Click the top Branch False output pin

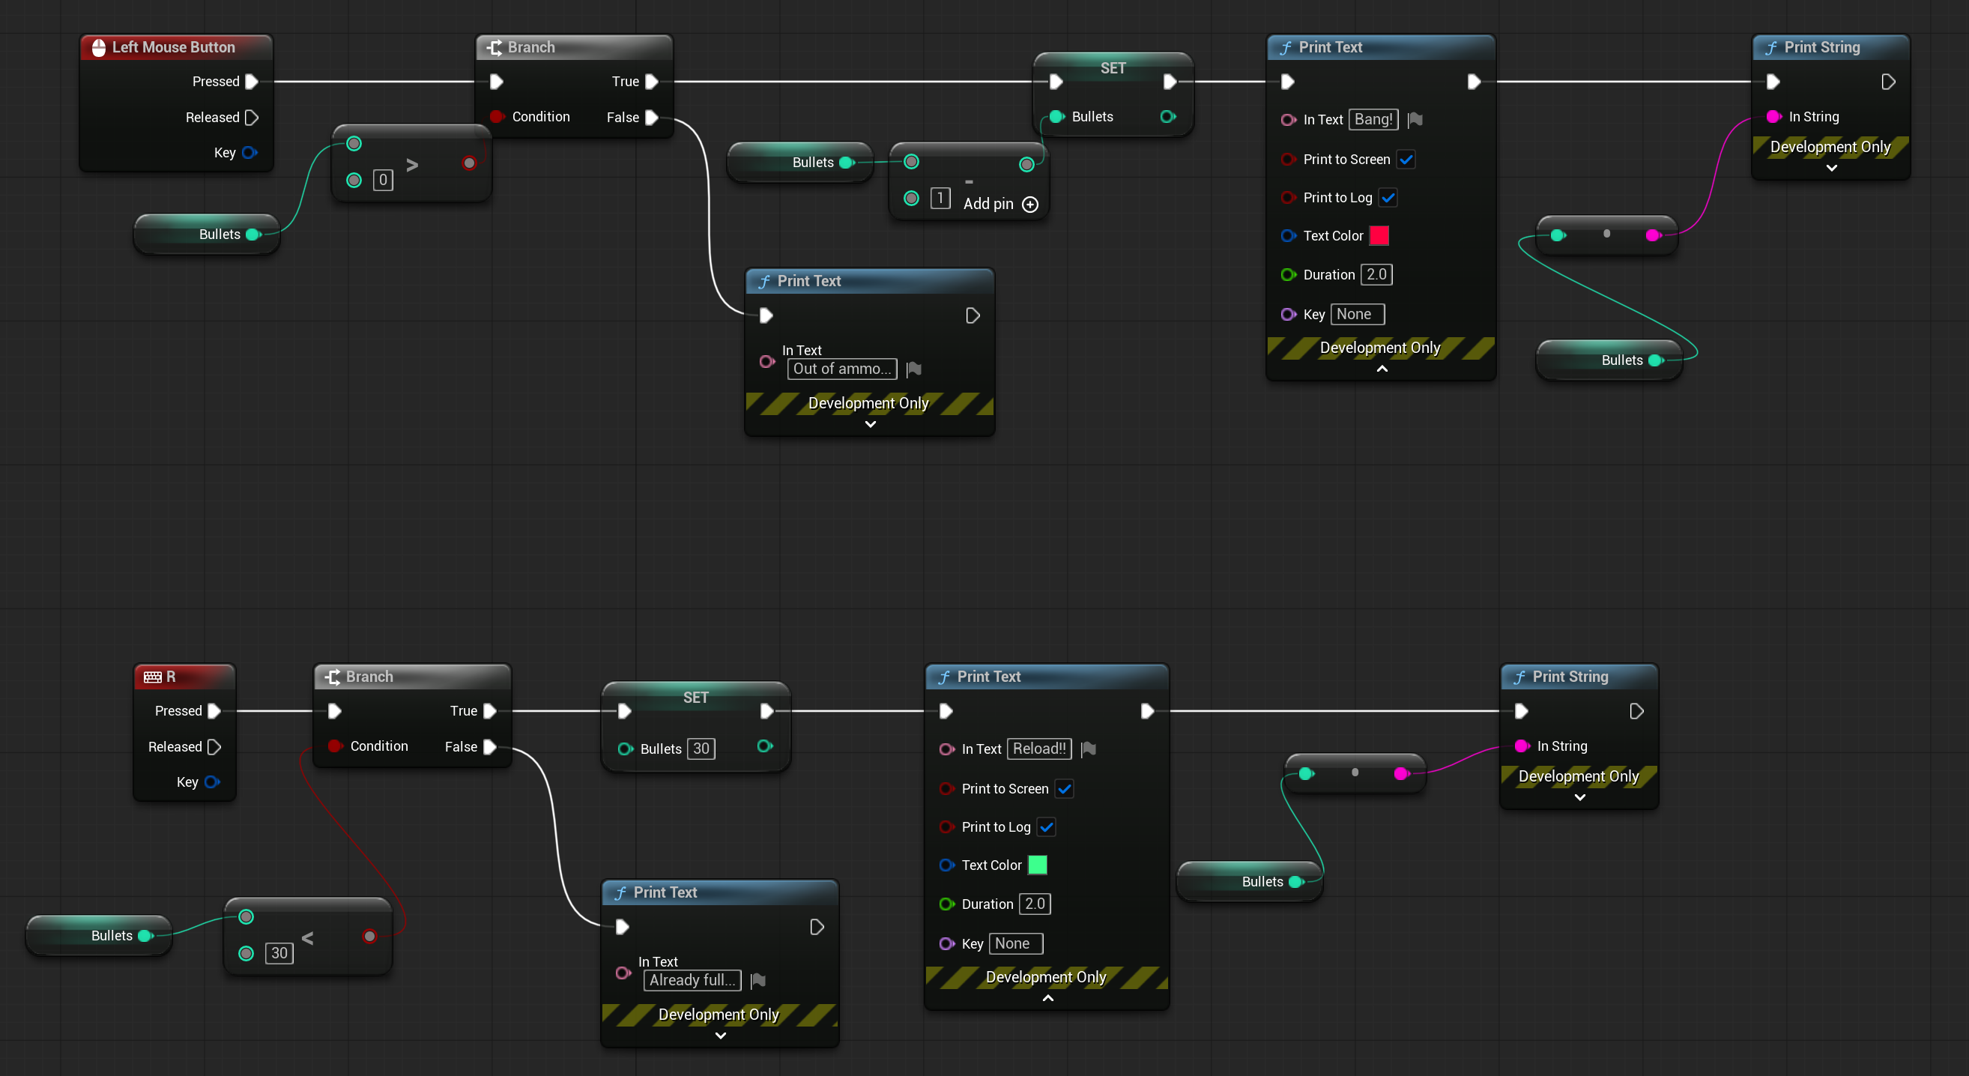651,118
